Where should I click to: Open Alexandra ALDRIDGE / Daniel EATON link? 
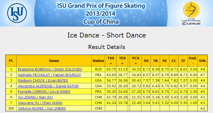click(48, 86)
